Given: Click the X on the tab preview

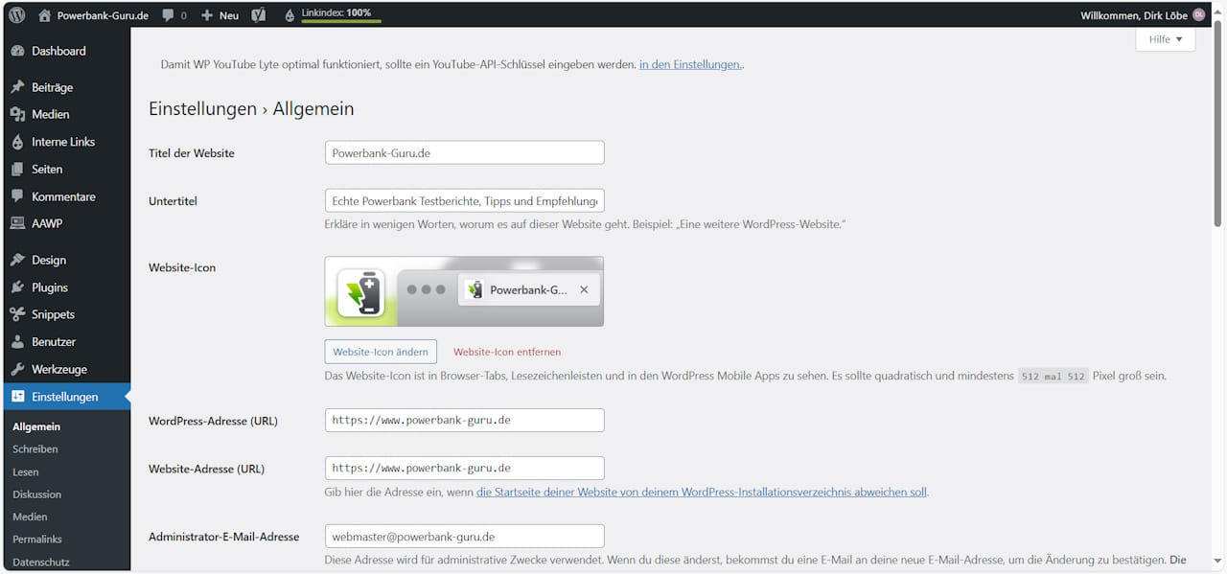Looking at the screenshot, I should [x=584, y=289].
